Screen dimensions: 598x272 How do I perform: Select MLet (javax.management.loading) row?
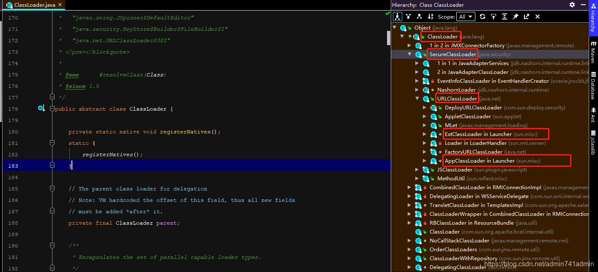pos(490,125)
